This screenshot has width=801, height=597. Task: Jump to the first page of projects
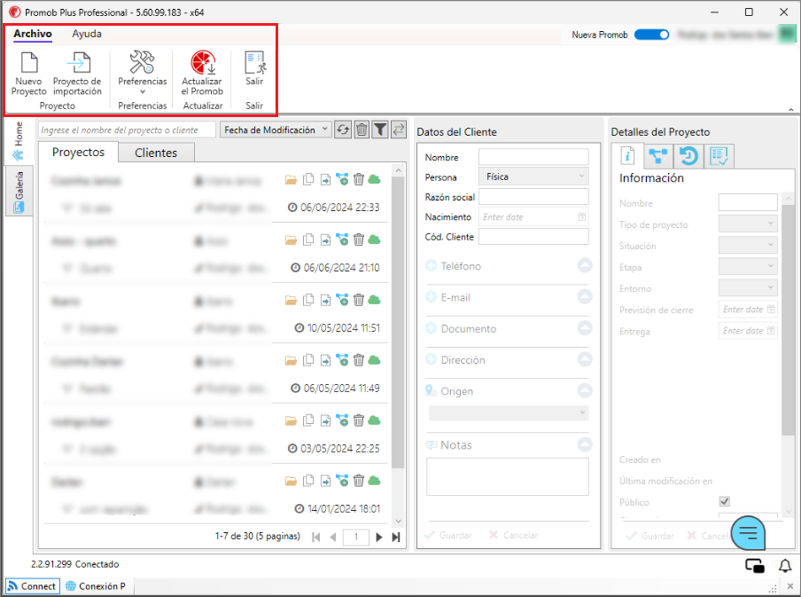click(x=316, y=538)
